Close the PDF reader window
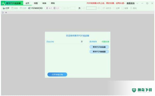This screenshot has height=96, width=155. (152, 3)
